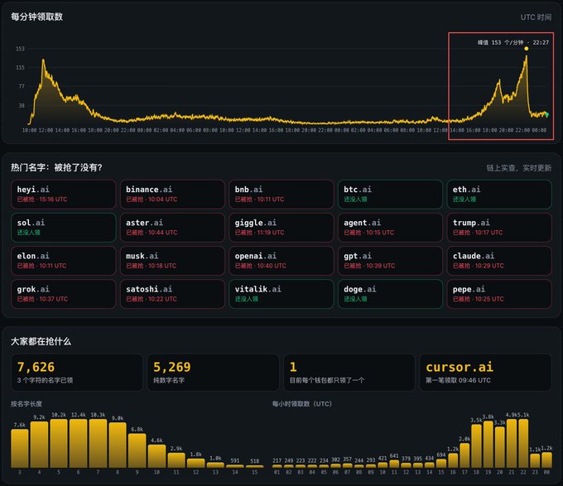Click the 12.4k bar for length 6
Screen dimensions: 563x486
pos(79,443)
